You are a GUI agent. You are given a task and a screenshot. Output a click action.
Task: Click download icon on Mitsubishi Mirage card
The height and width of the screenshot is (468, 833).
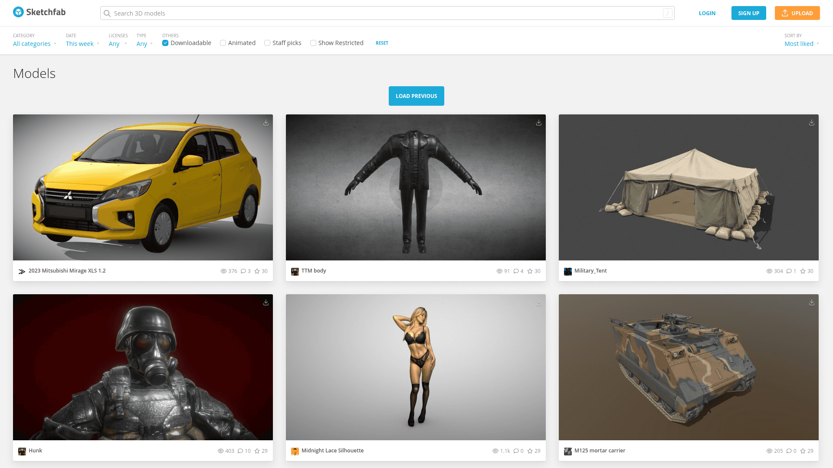coord(266,123)
